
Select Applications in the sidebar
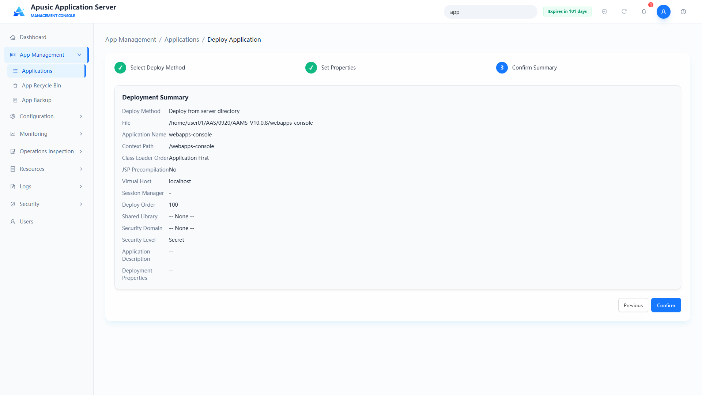[x=46, y=71]
